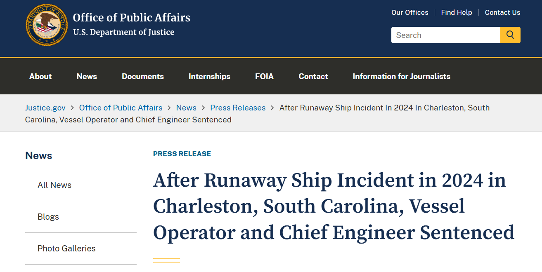Select Contact in the main navigation
Viewport: 542px width, 272px height.
(x=313, y=76)
